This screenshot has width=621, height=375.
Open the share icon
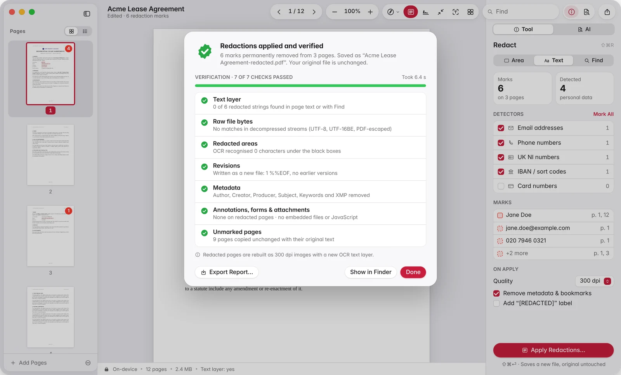click(x=607, y=12)
